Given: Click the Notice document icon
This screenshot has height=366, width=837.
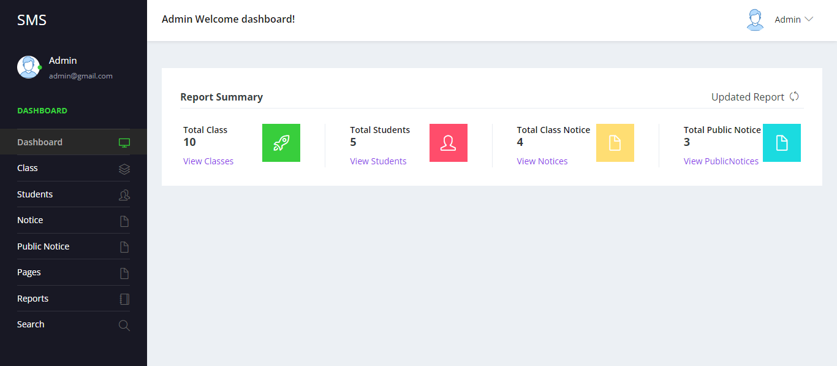Looking at the screenshot, I should point(124,220).
